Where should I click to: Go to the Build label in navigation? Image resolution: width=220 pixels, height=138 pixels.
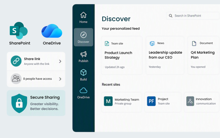point(83,79)
